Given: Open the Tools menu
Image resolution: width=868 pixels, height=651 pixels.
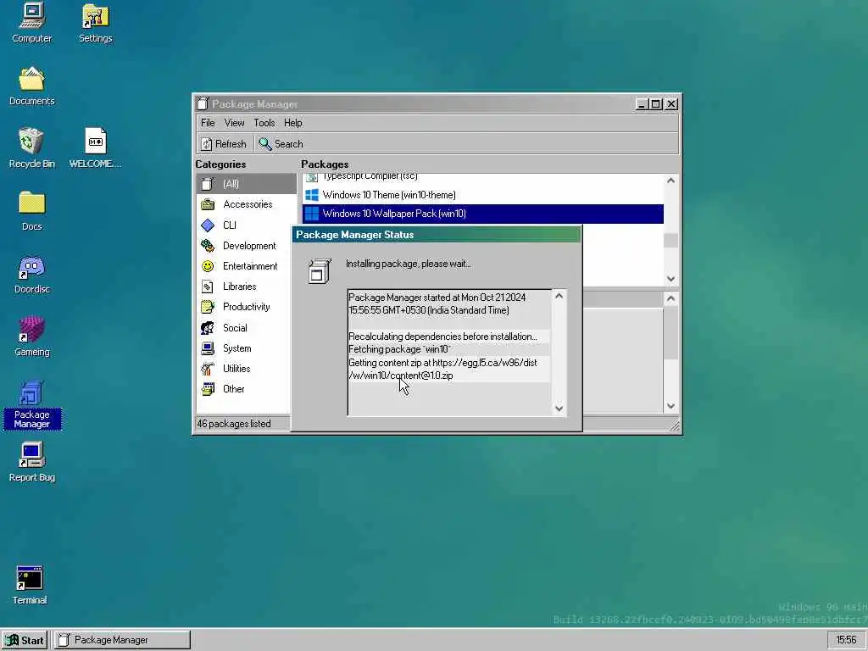Looking at the screenshot, I should point(264,123).
